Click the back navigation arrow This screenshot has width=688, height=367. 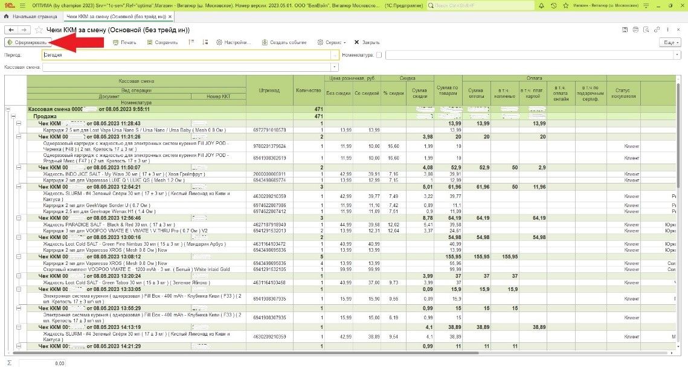click(11, 30)
